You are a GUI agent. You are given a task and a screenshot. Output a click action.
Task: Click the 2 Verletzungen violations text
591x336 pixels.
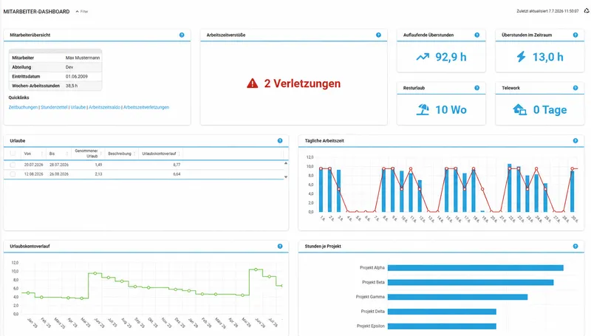coord(302,83)
